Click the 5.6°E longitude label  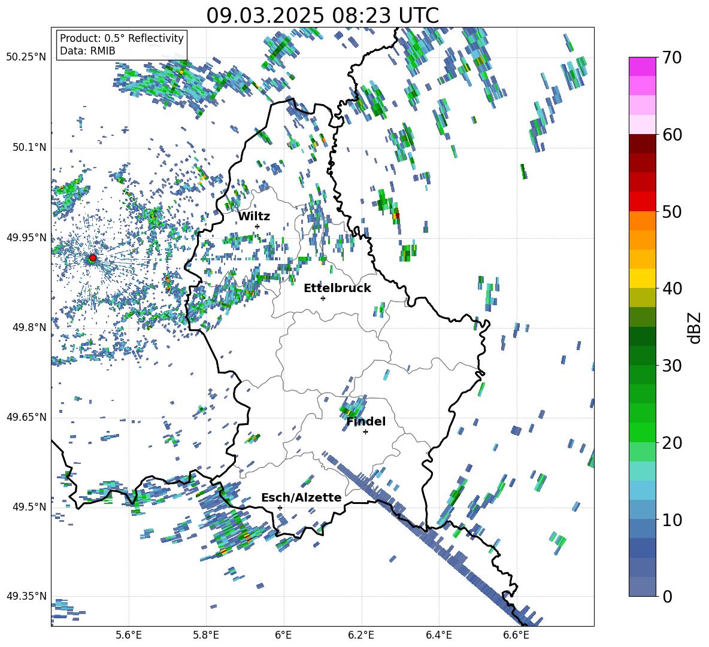click(129, 635)
